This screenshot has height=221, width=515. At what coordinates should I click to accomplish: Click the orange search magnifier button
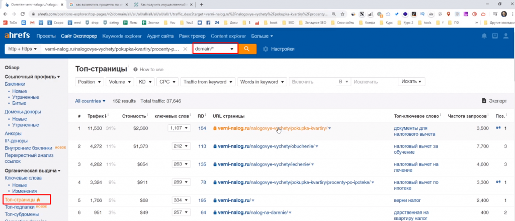point(247,49)
